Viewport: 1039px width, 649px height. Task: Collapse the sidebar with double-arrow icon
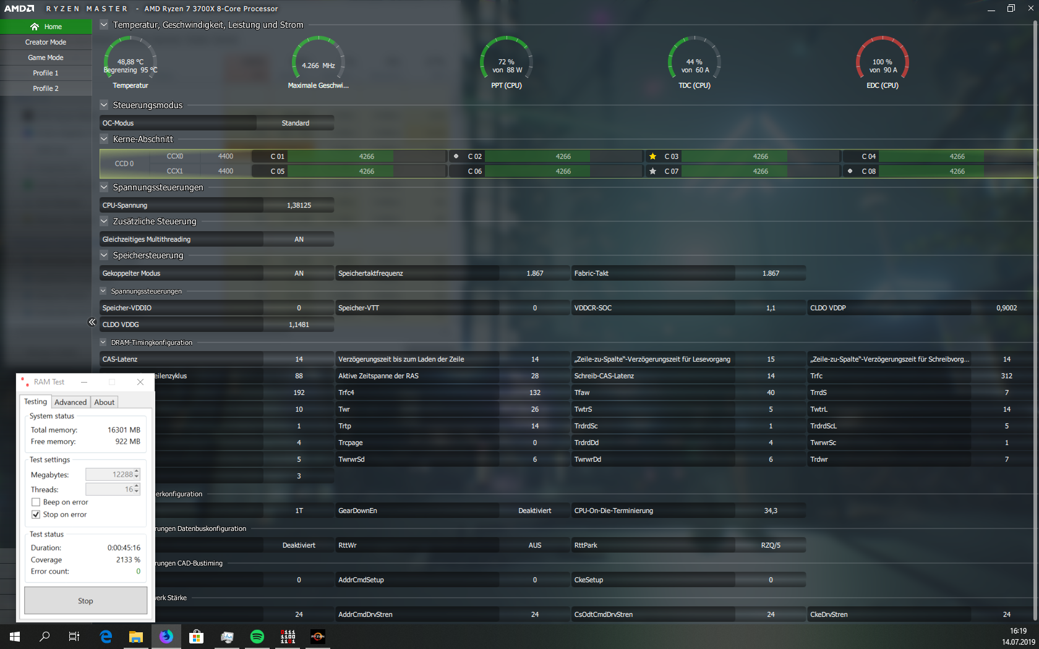point(92,322)
